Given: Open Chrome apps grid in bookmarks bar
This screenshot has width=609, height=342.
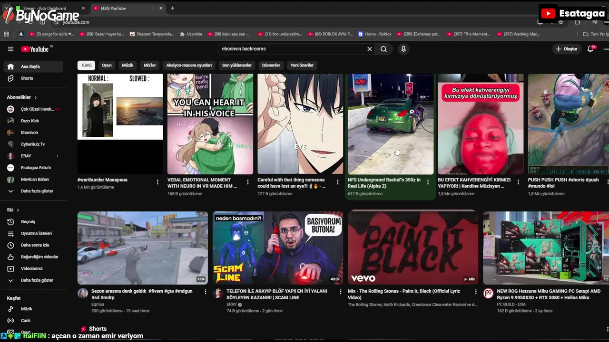Looking at the screenshot, I should click(x=6, y=34).
